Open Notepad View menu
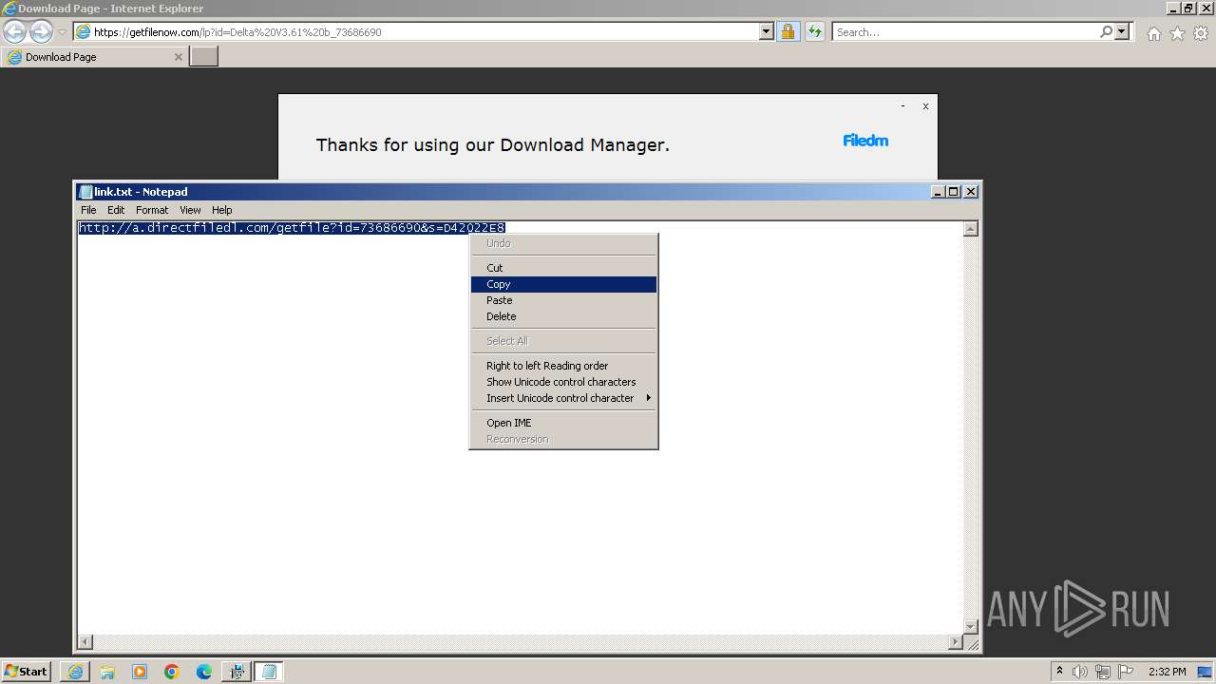The image size is (1216, 684). pyautogui.click(x=190, y=210)
